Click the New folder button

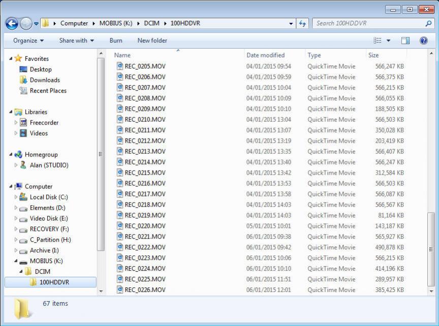(152, 41)
